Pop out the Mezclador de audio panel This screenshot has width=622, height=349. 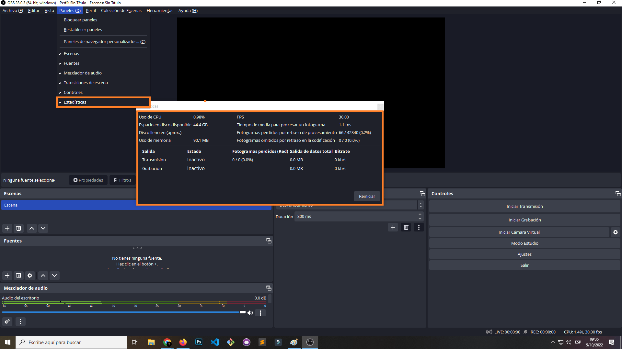tap(269, 288)
